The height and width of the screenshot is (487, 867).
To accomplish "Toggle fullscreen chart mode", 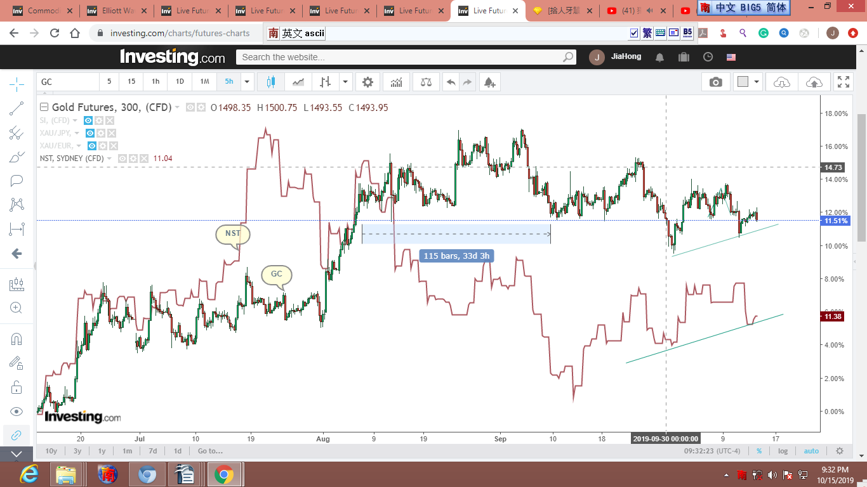I will pos(843,82).
